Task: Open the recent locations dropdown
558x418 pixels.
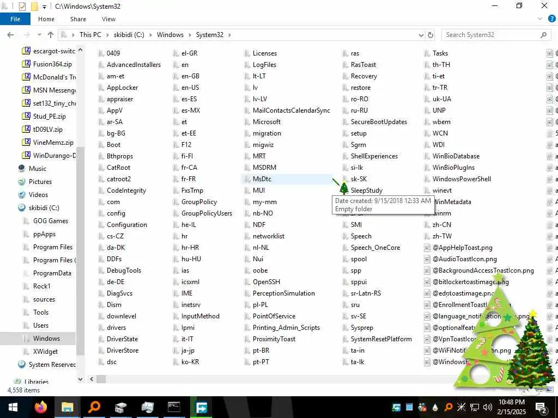Action: coord(39,35)
